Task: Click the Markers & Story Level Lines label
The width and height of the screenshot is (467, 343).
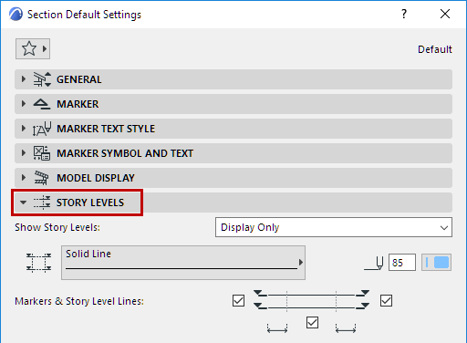Action: (79, 301)
